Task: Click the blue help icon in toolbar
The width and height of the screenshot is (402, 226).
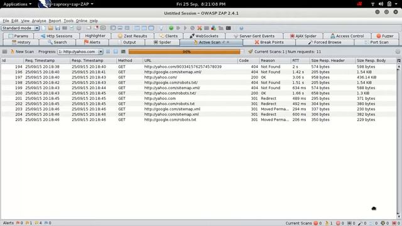Action: (x=241, y=28)
